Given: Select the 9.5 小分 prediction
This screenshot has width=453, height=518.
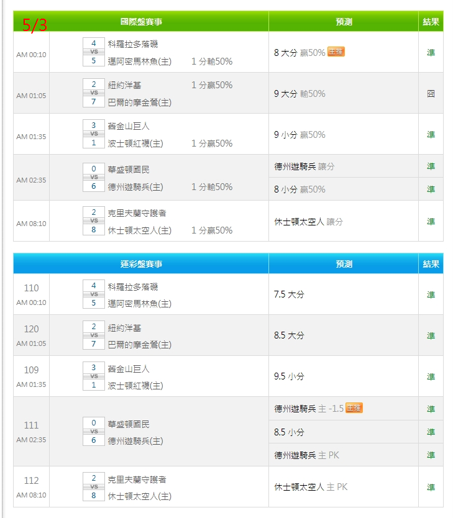Looking at the screenshot, I should 289,376.
